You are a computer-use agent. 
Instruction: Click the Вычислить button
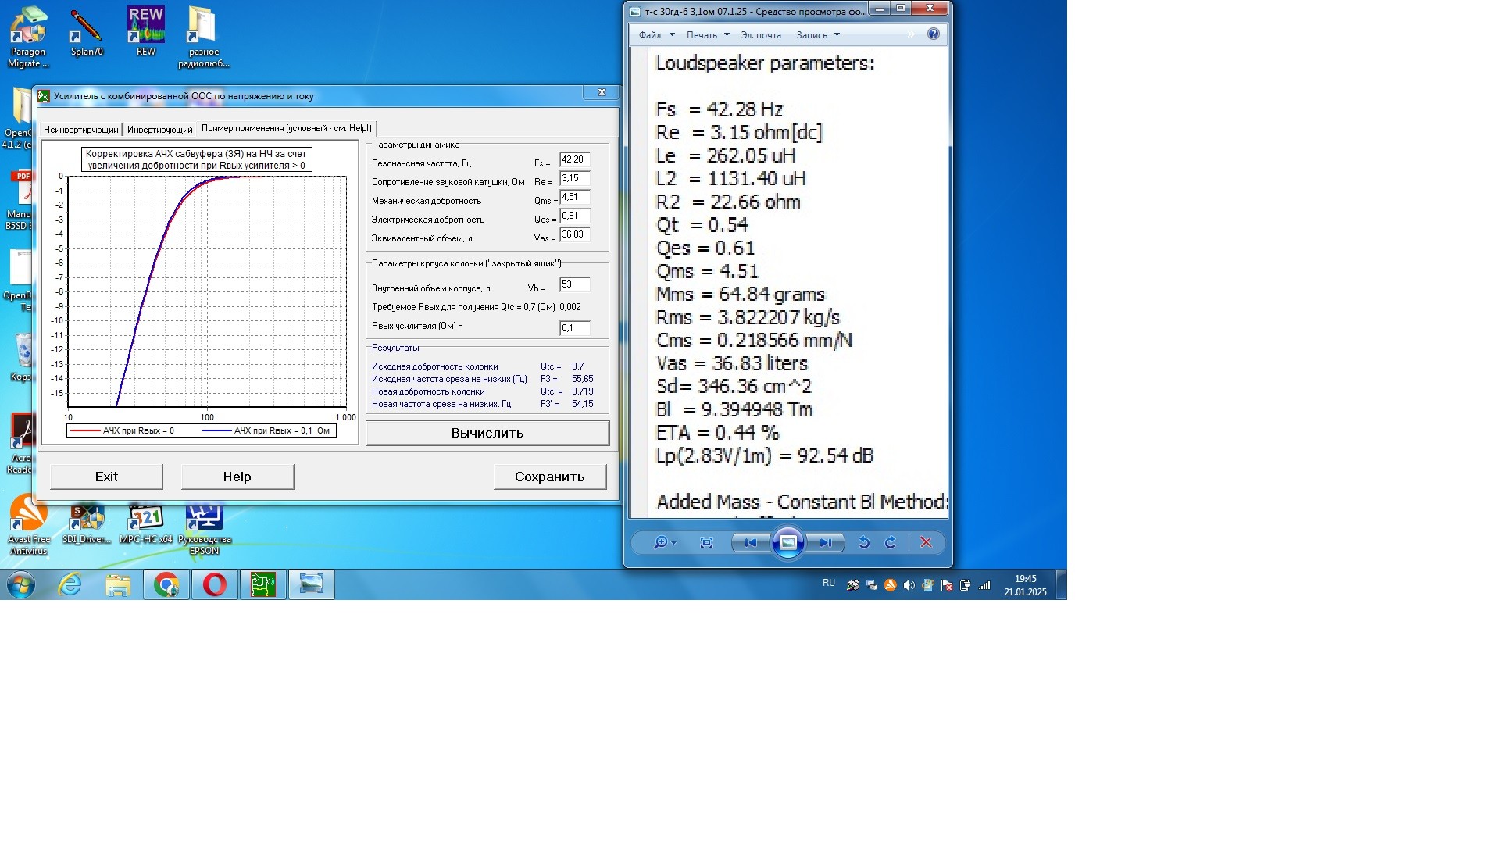coord(487,433)
